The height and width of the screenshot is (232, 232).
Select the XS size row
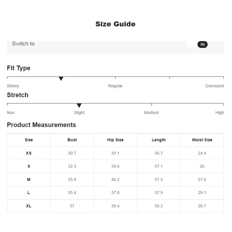pos(29,153)
